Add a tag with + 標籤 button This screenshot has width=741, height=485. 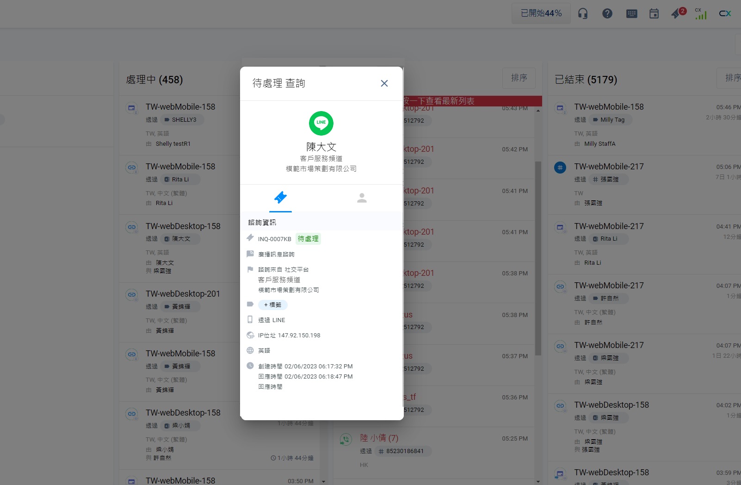point(273,305)
